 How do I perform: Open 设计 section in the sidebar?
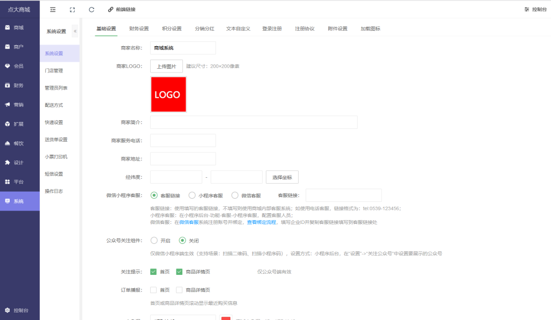pyautogui.click(x=19, y=162)
